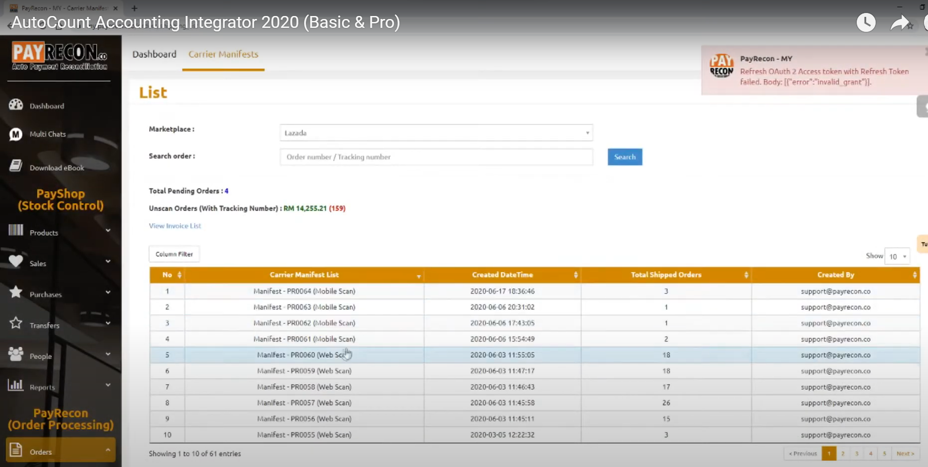This screenshot has width=928, height=467.
Task: Click the Purchases star icon
Action: pyautogui.click(x=16, y=292)
